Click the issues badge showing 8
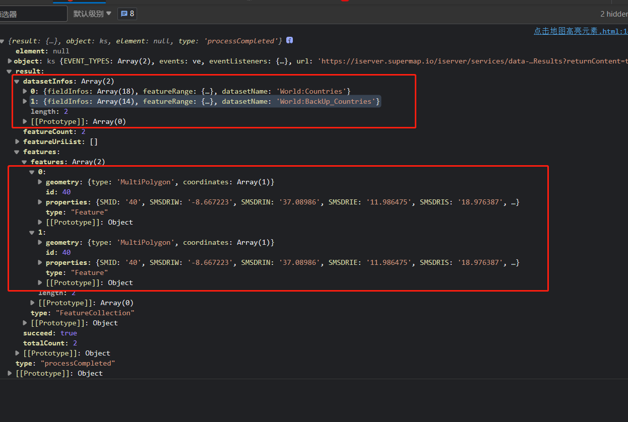 point(127,14)
